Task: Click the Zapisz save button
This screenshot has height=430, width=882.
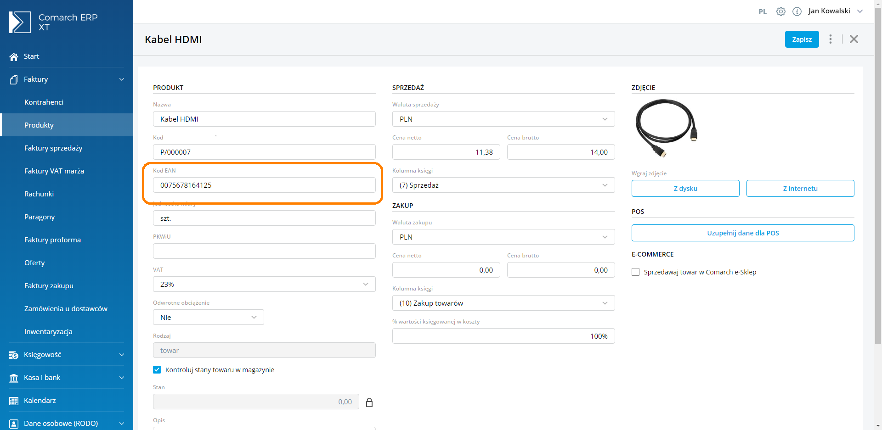Action: tap(802, 39)
